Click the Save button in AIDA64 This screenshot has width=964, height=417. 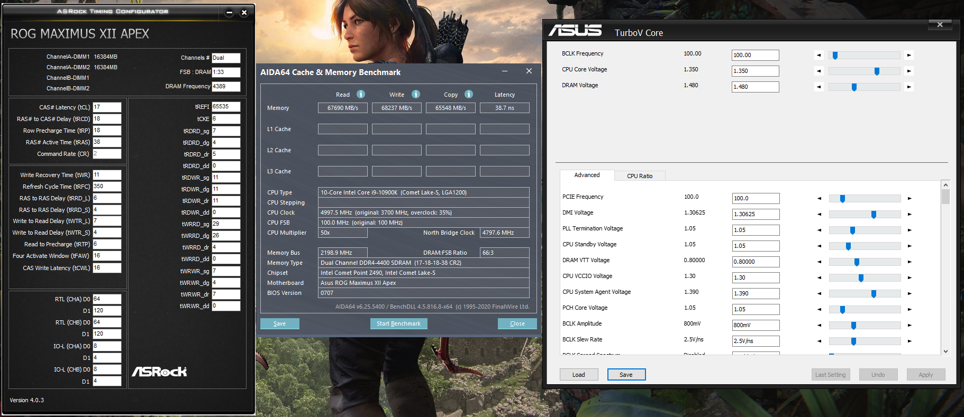pyautogui.click(x=280, y=323)
